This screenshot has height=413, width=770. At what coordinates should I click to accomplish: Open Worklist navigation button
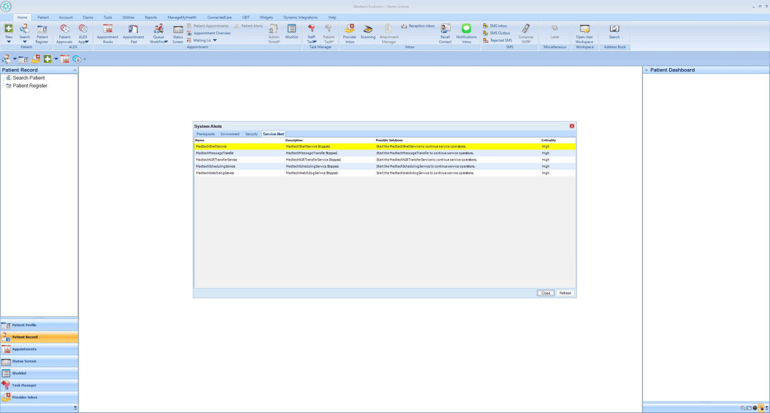[39, 373]
